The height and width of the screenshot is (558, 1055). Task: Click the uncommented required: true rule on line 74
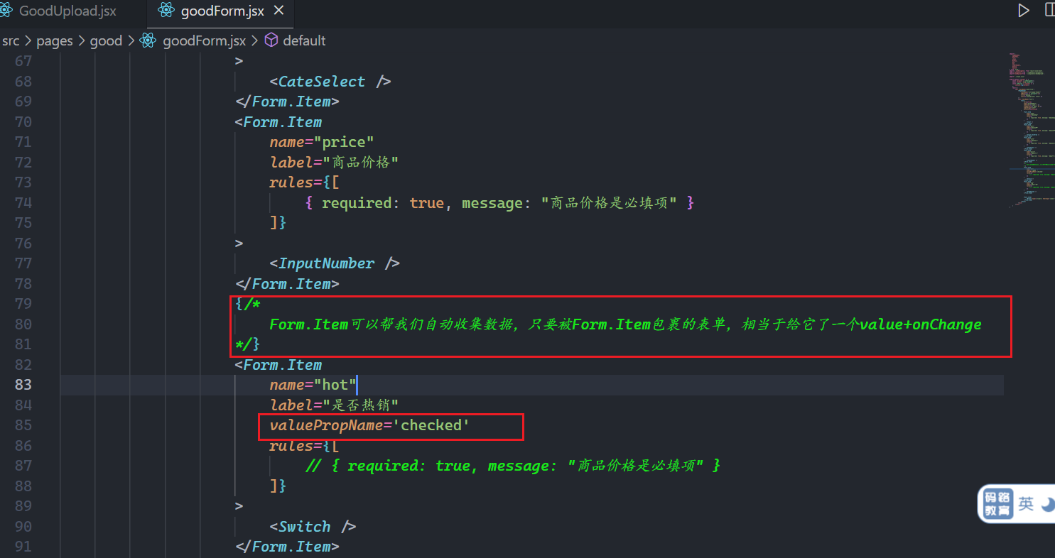click(499, 203)
